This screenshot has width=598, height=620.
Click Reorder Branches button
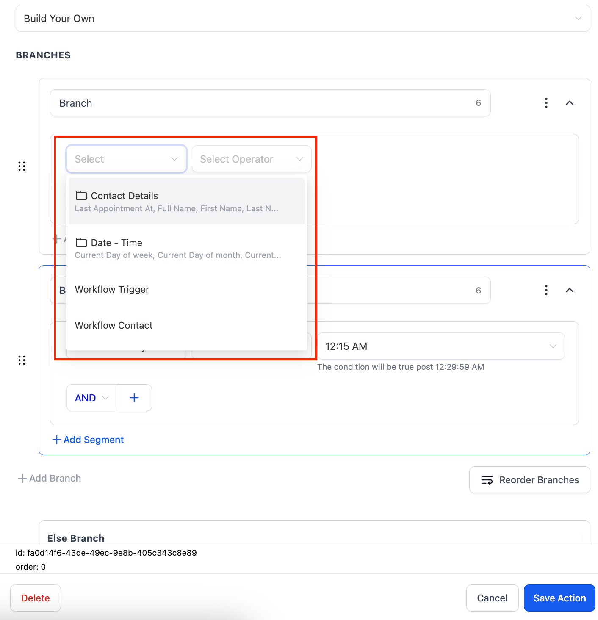click(x=530, y=480)
